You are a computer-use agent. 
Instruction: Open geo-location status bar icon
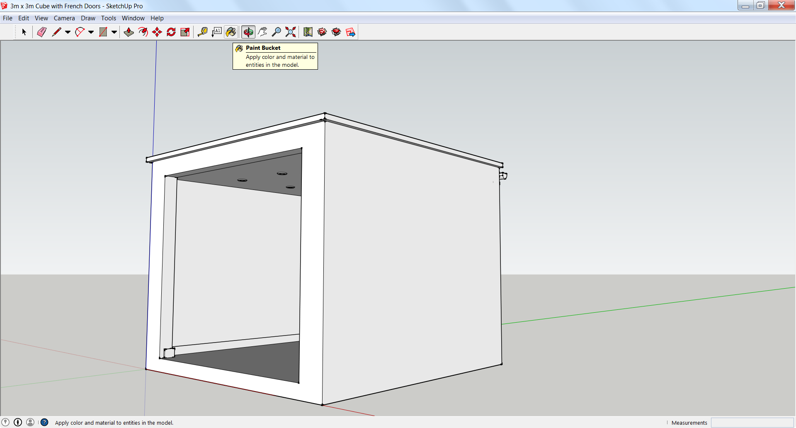tap(5, 422)
